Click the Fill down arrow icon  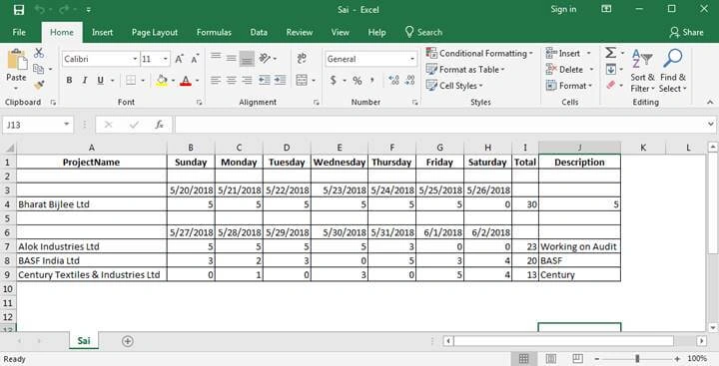pos(611,70)
